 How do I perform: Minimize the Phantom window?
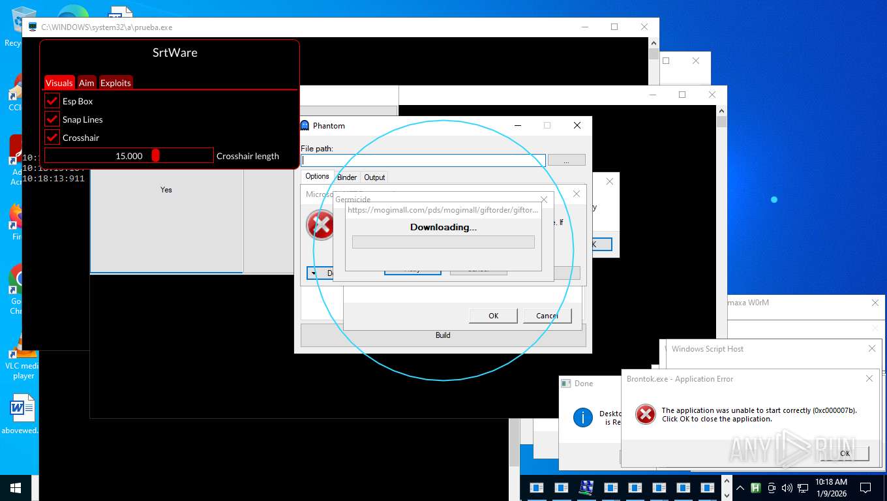(518, 125)
